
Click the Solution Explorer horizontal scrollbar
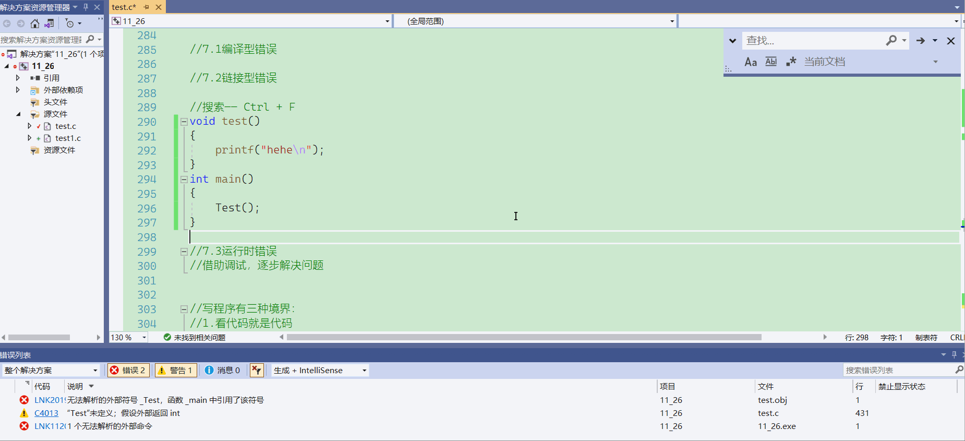(39, 337)
